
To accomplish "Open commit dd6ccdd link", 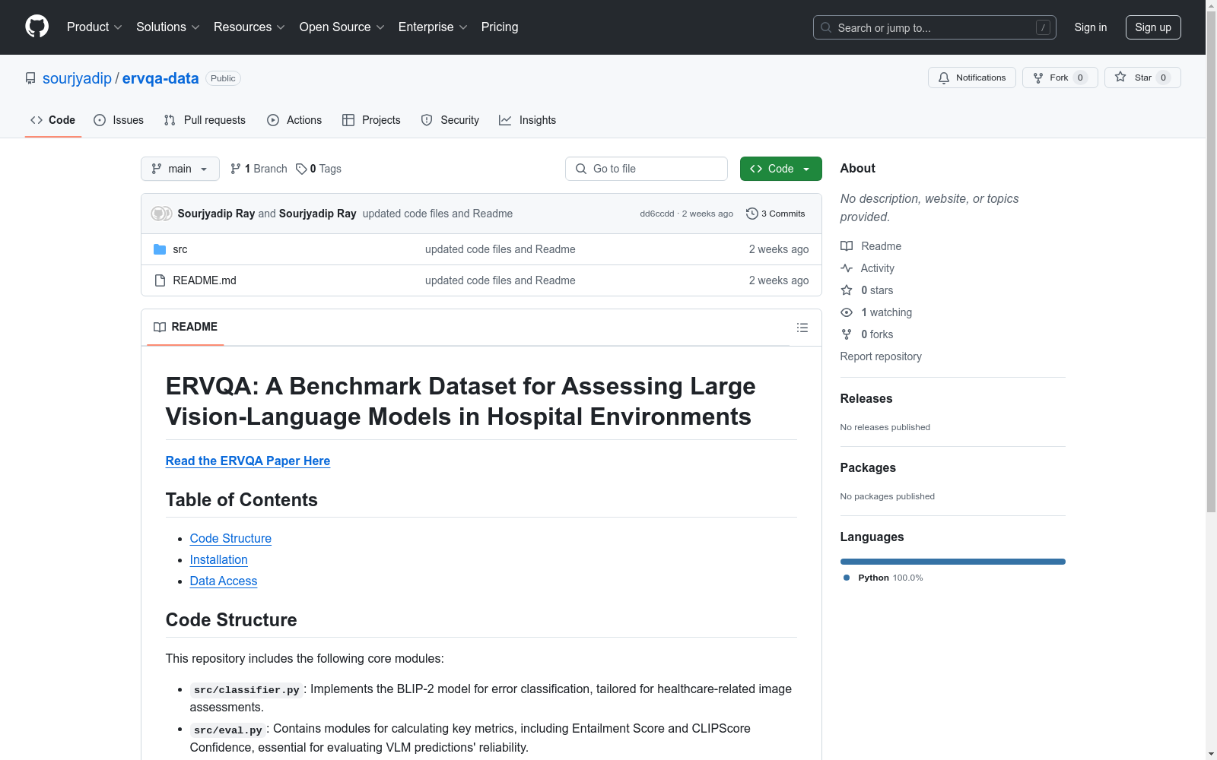I will pos(657,214).
